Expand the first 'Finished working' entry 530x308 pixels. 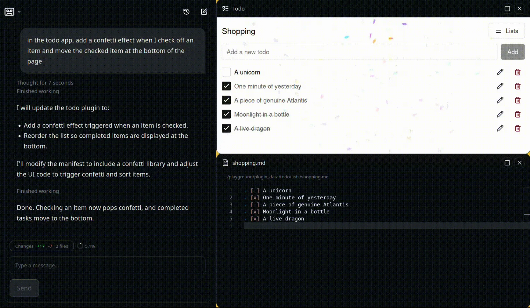38,91
